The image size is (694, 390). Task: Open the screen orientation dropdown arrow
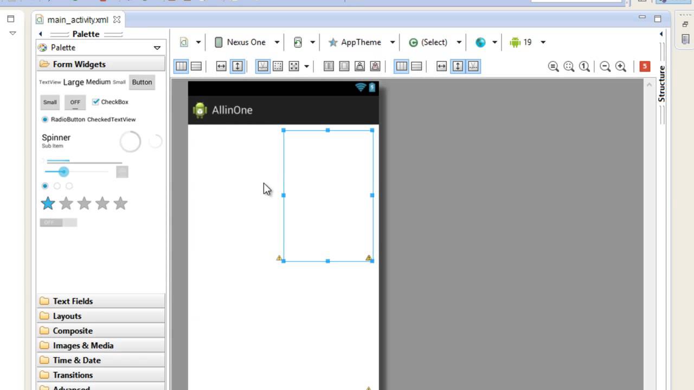(312, 42)
